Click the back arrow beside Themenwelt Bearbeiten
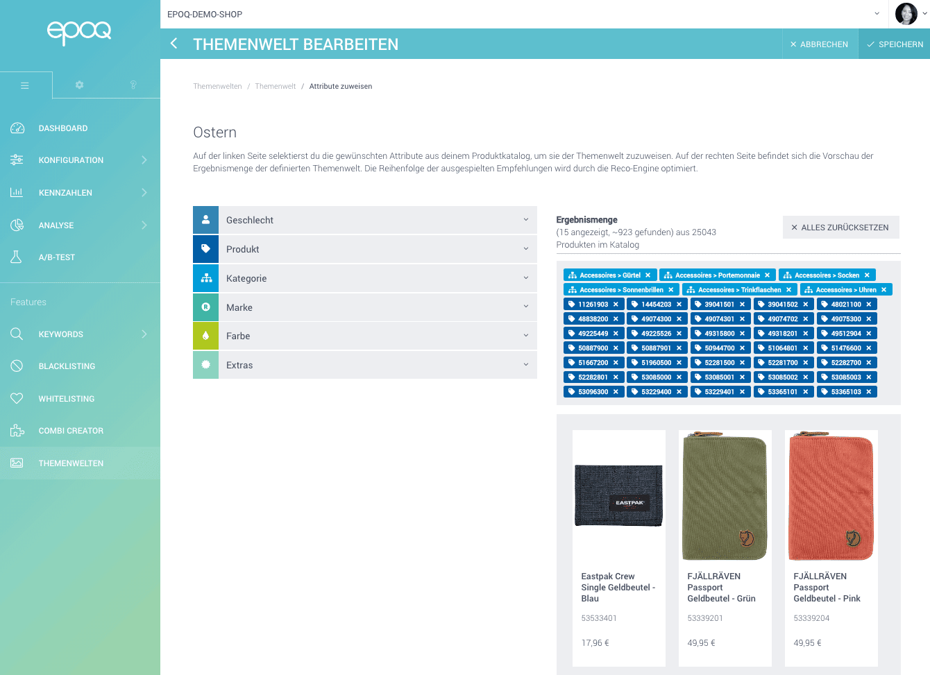The image size is (930, 675). click(174, 44)
